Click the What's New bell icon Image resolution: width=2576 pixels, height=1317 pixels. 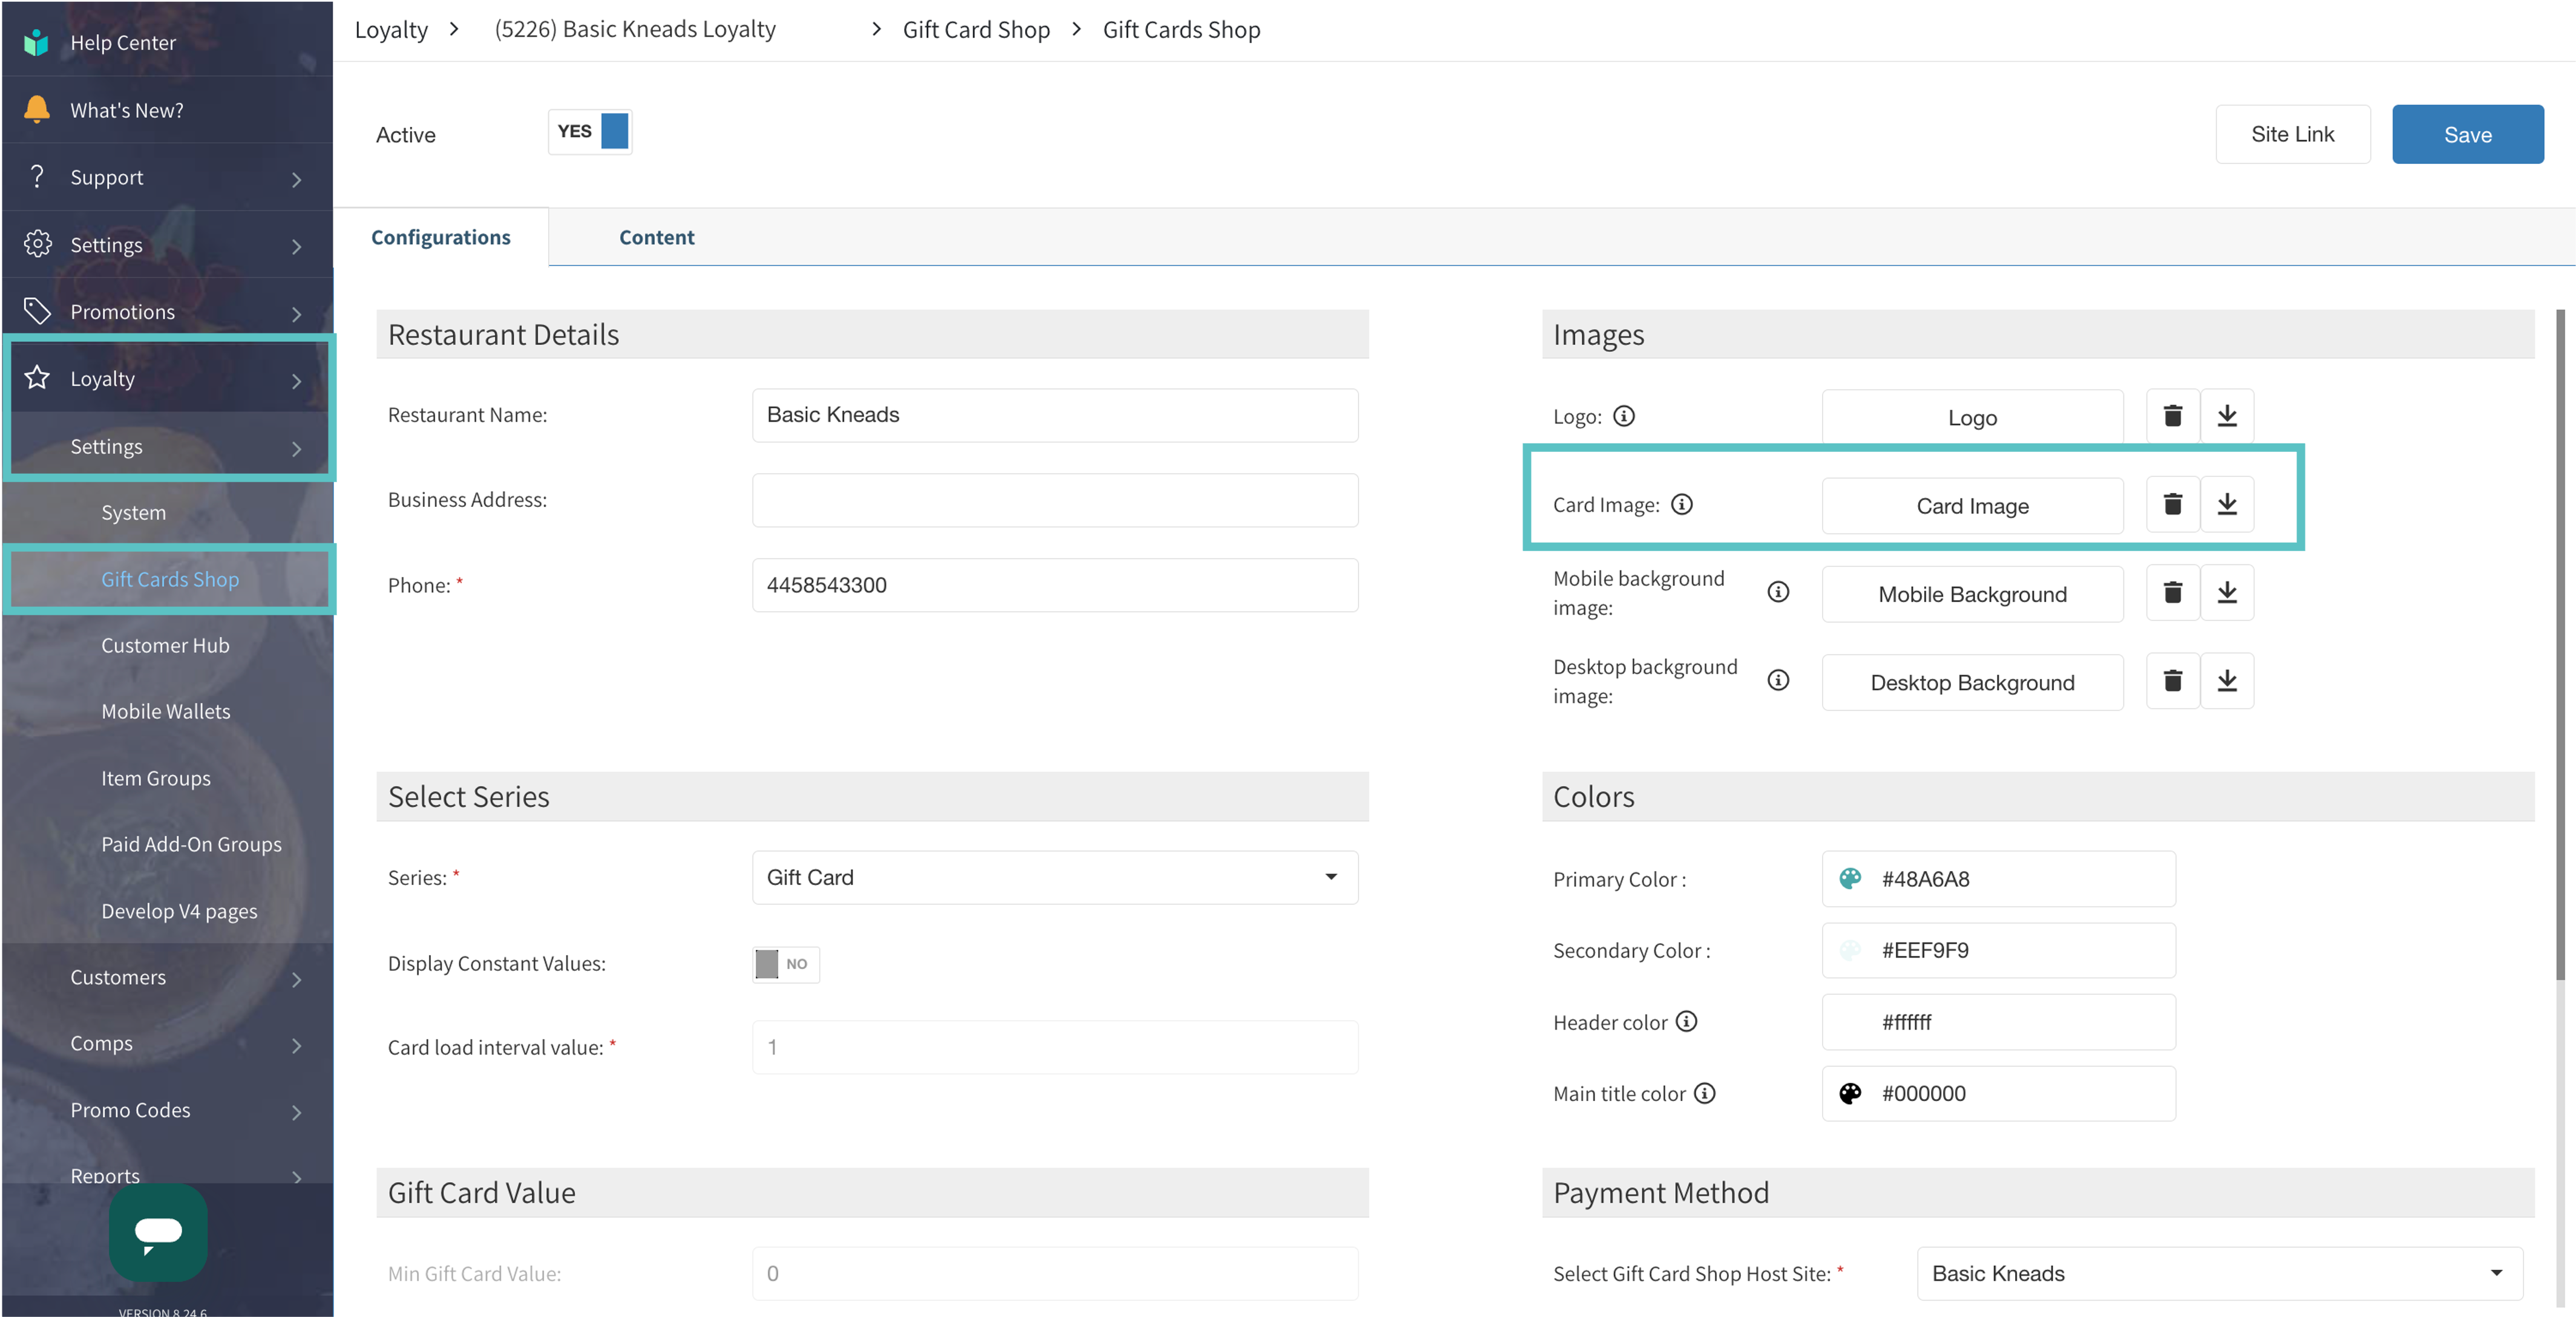(x=37, y=109)
